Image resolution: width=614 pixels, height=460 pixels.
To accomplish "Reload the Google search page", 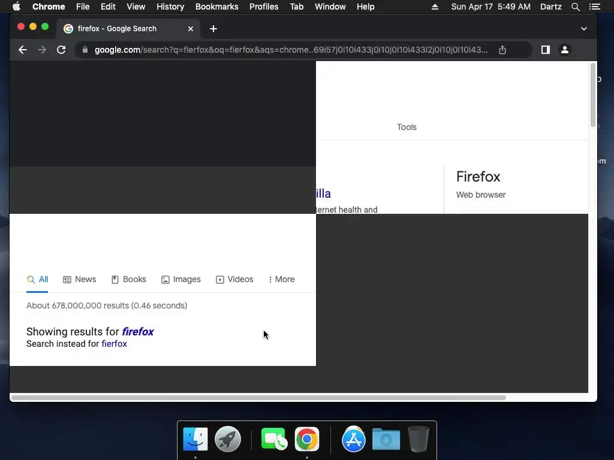I will [61, 50].
